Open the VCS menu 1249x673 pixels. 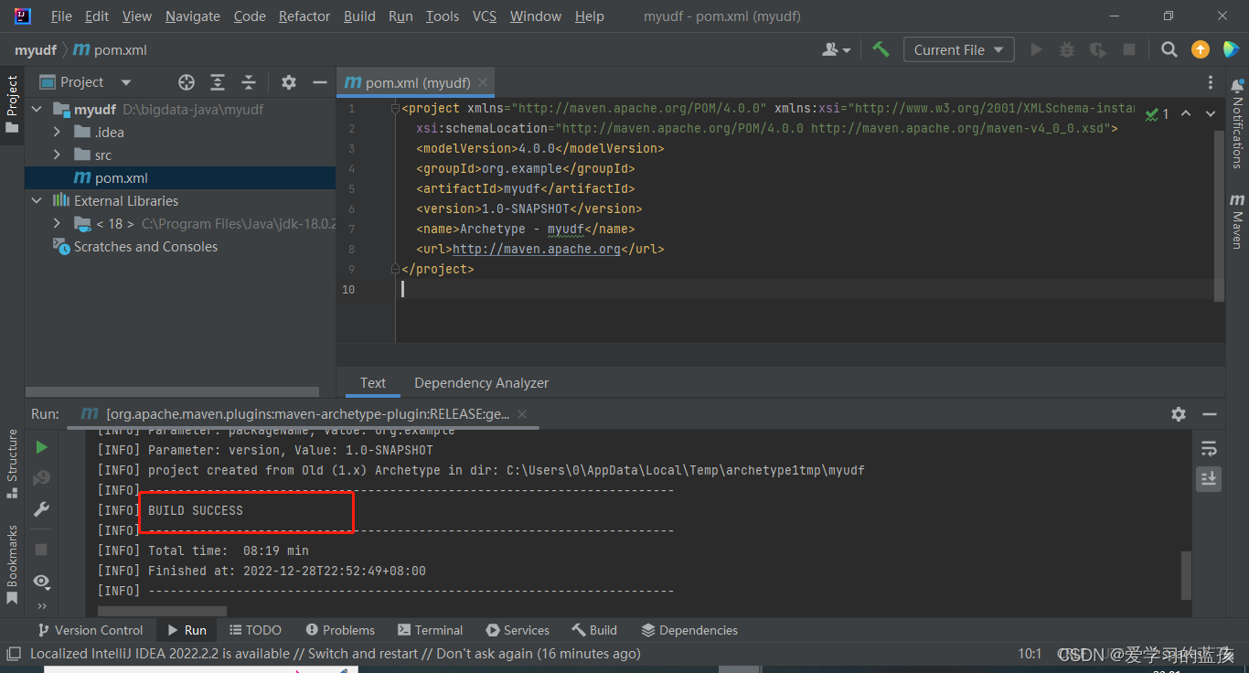click(x=485, y=16)
